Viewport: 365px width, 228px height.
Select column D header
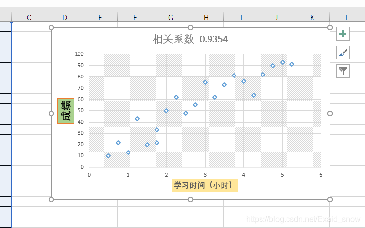tap(64, 17)
